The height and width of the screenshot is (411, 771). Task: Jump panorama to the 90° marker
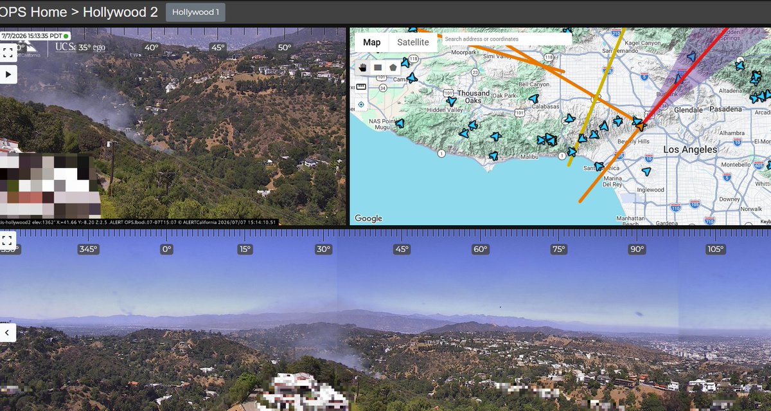(637, 250)
